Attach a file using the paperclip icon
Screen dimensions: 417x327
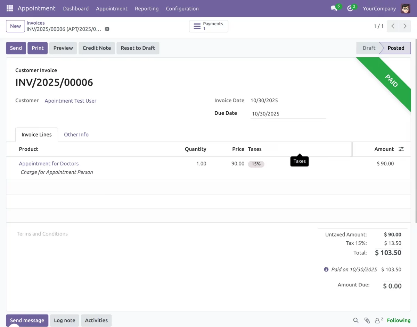click(x=367, y=320)
